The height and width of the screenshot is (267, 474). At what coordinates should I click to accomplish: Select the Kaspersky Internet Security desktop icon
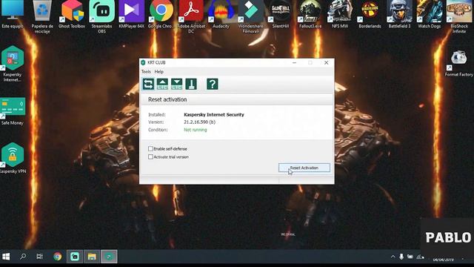pos(13,64)
